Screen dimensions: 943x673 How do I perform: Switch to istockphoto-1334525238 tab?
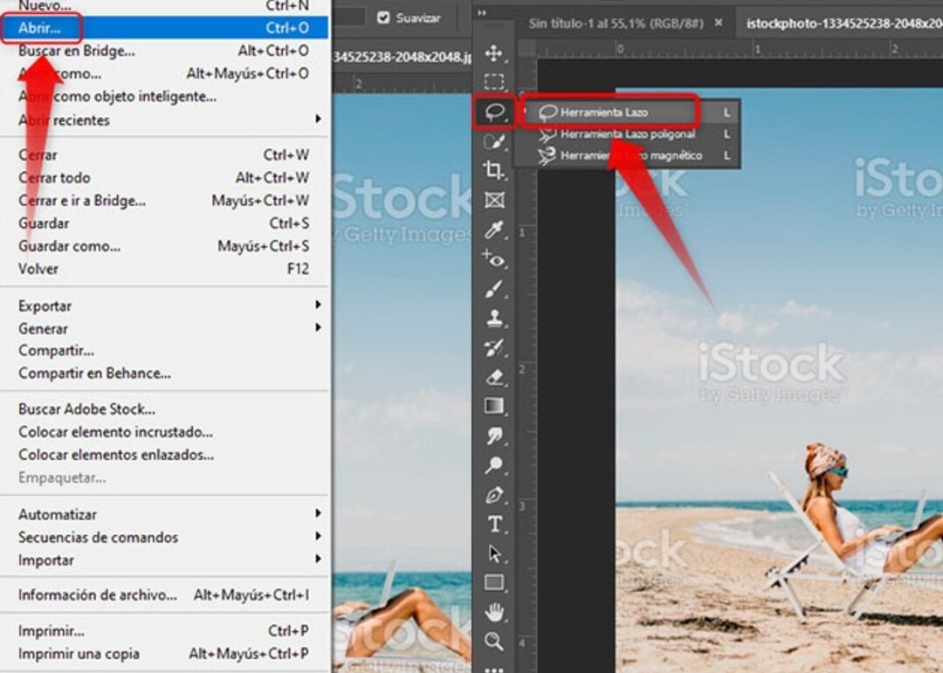(x=843, y=24)
